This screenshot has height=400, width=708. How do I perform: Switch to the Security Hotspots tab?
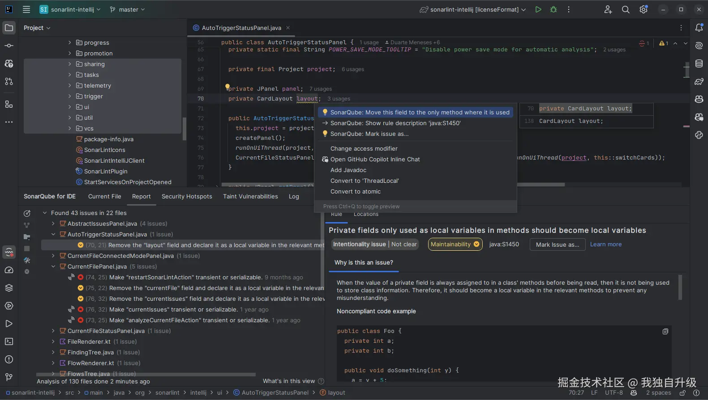[187, 197]
